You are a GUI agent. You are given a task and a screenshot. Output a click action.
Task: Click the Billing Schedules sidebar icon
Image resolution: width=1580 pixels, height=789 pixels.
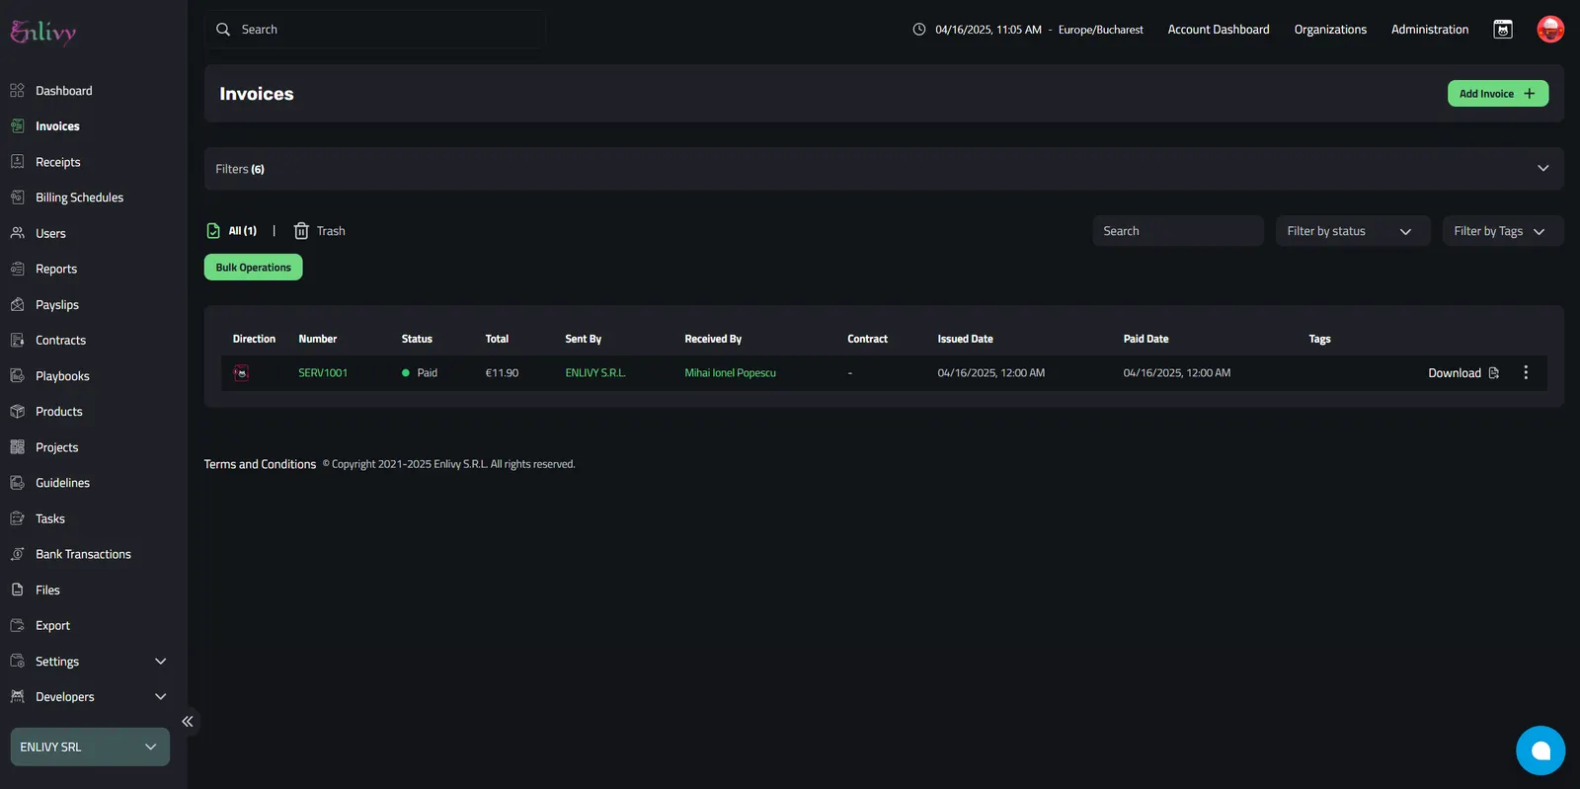coord(17,197)
